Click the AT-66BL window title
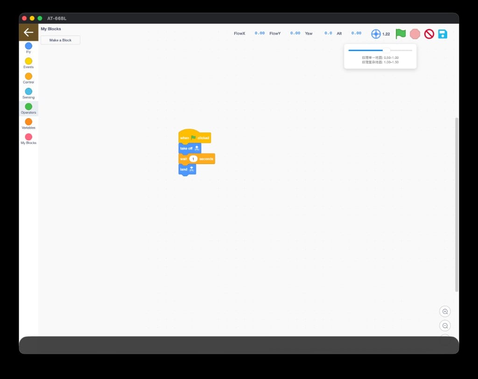This screenshot has height=379, width=478. pyautogui.click(x=56, y=18)
